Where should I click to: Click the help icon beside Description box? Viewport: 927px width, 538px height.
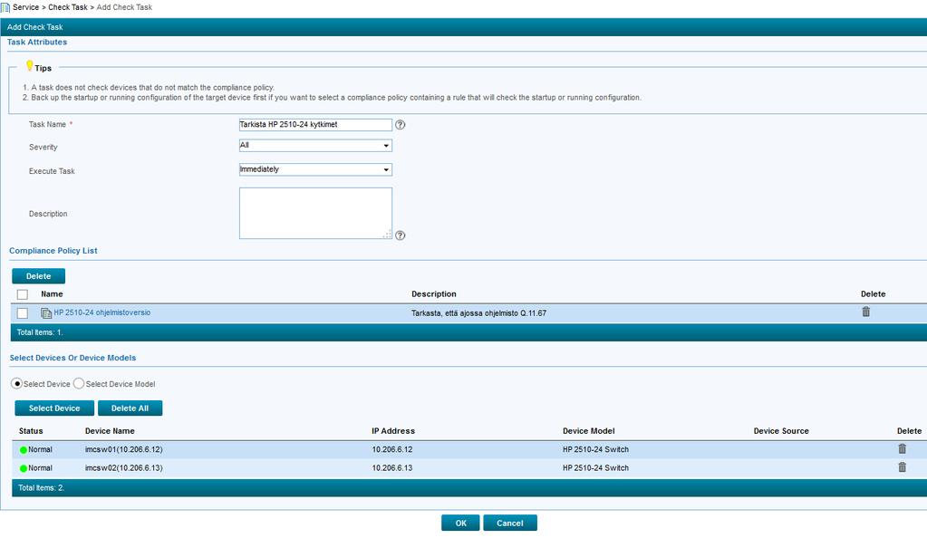pyautogui.click(x=401, y=235)
